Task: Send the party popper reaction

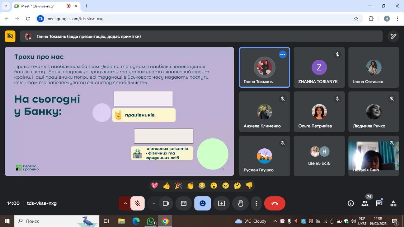Action: [178, 186]
